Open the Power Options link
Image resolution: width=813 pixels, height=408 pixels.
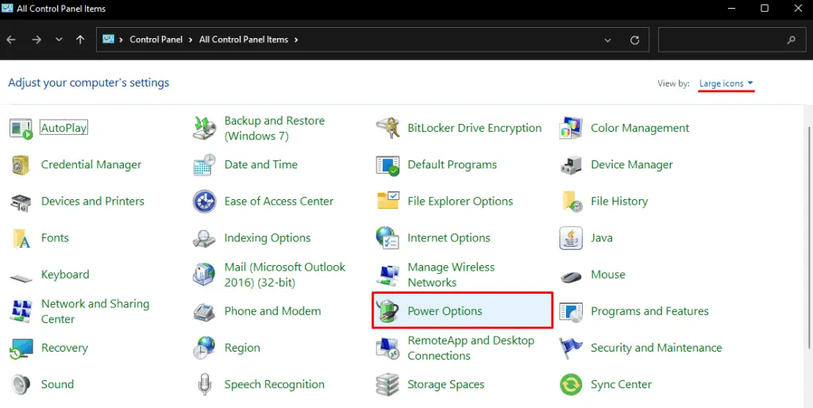(x=445, y=311)
